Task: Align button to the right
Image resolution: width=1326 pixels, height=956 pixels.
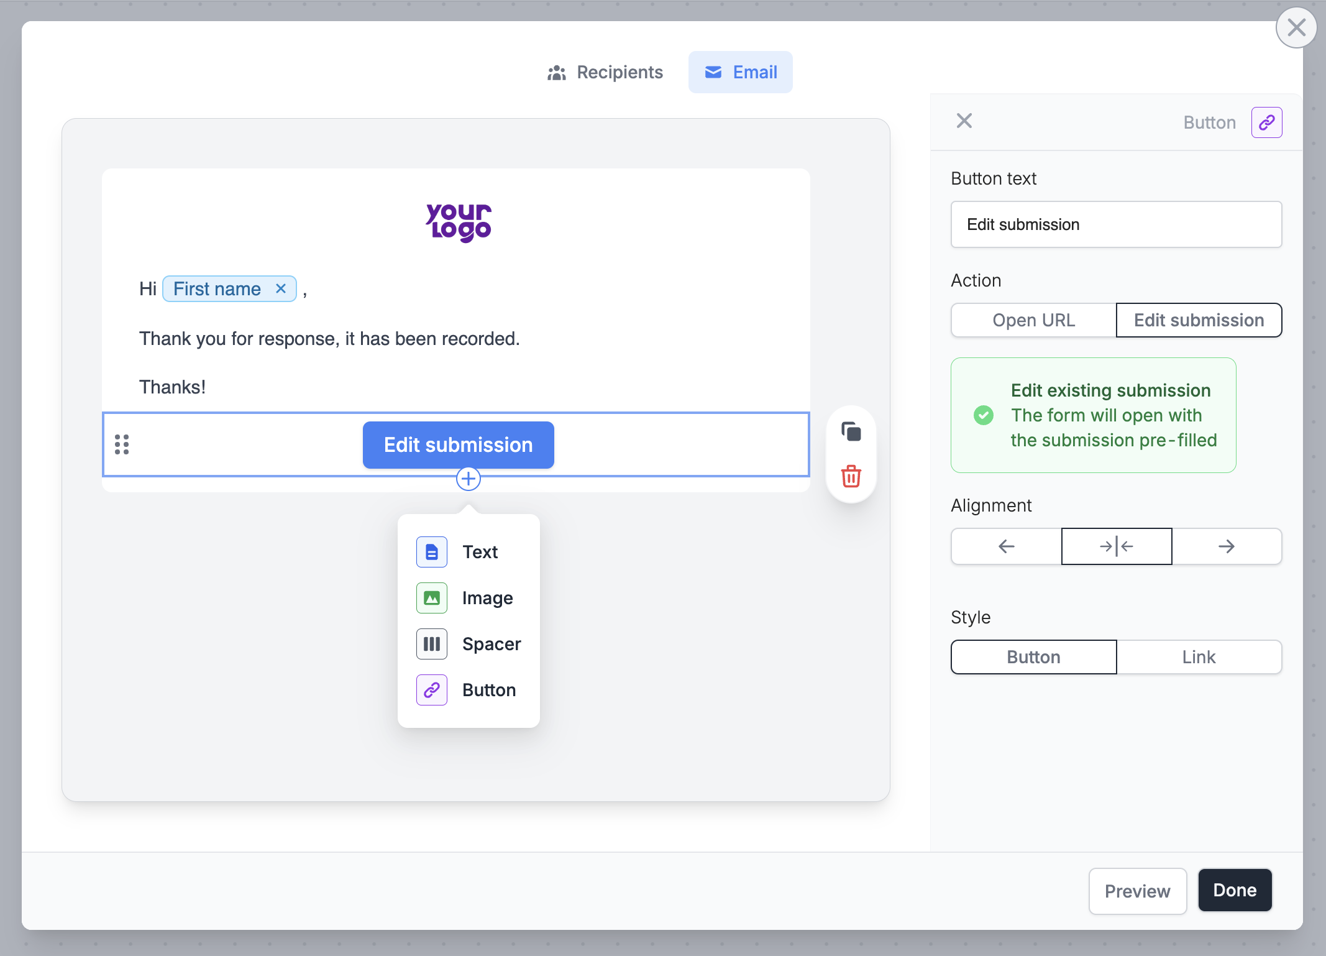Action: pos(1226,546)
